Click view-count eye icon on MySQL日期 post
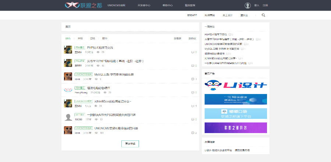 click(x=96, y=79)
